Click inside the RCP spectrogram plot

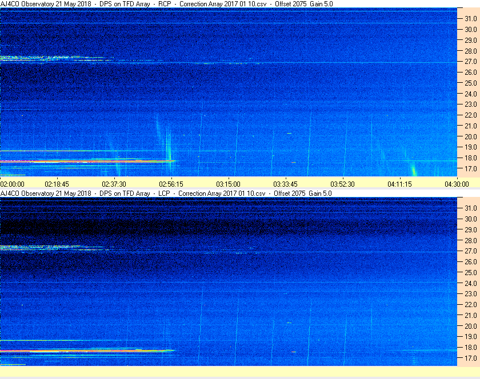(229, 92)
